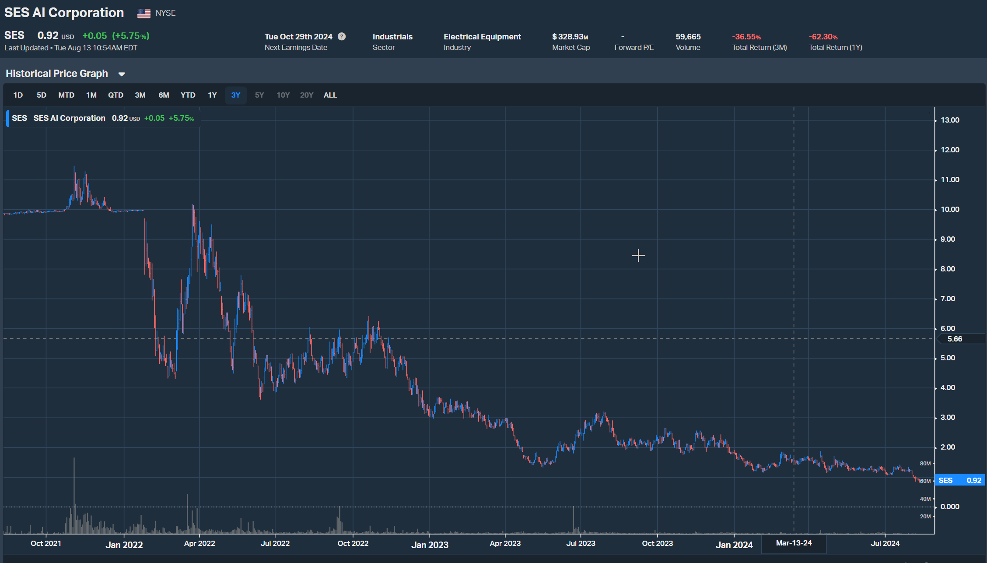Switch to the 3M chart range

coord(140,95)
